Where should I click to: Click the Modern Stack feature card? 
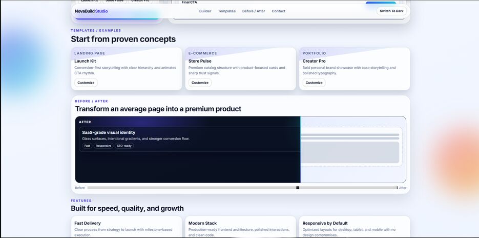(x=240, y=227)
